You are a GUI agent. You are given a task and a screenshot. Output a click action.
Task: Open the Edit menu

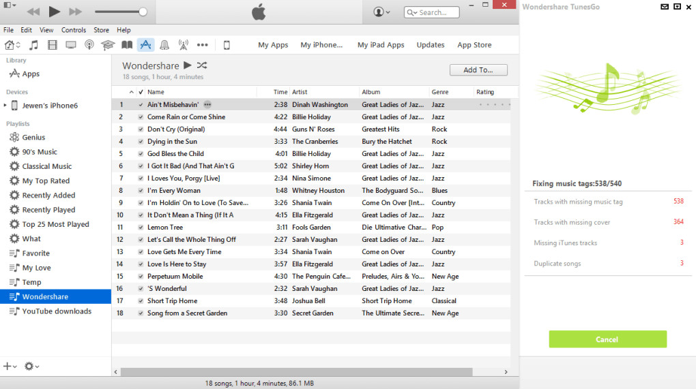[26, 30]
